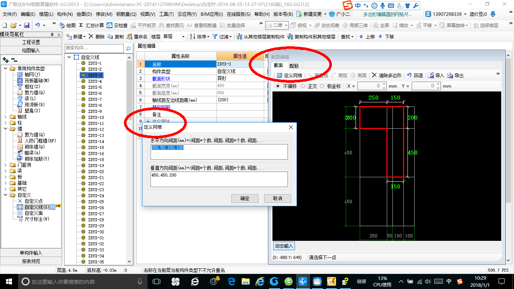Click the save floppy disk icon
The image size is (514, 289).
click(27, 25)
